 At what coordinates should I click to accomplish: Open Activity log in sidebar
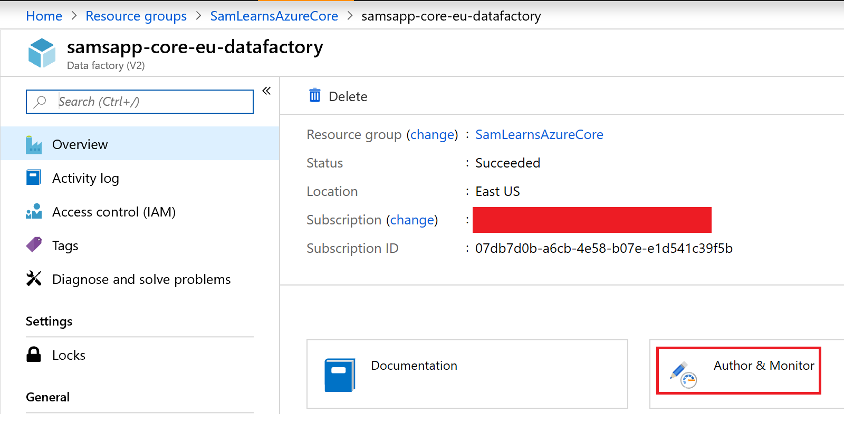click(85, 178)
